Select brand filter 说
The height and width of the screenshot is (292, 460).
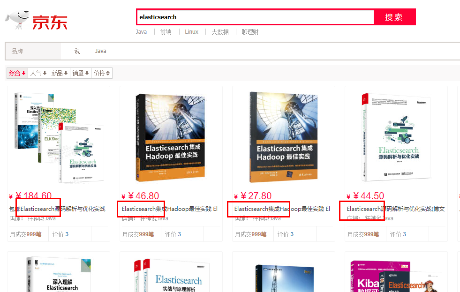(x=77, y=51)
